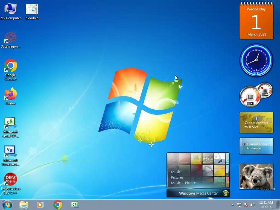This screenshot has width=280, height=210.
Task: Open the Microsoft Visual C# shortcut
Action: (11, 127)
